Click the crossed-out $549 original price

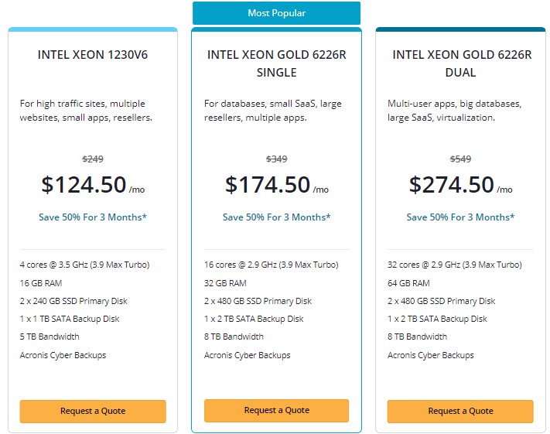coord(460,159)
